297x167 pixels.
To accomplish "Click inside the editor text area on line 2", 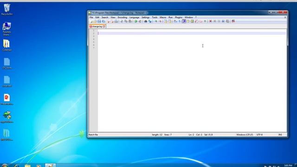I will [192, 33].
